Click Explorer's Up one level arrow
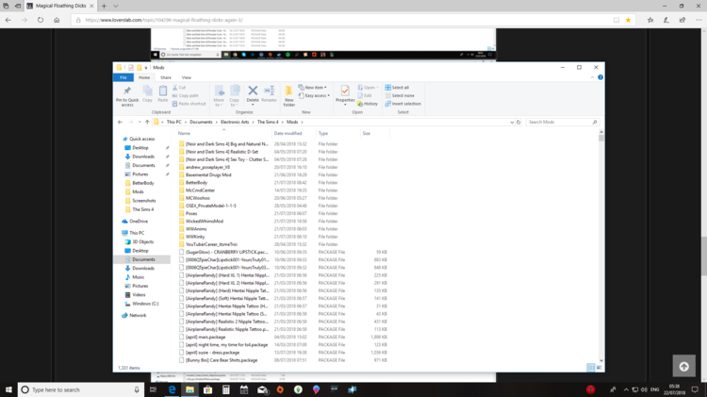 coord(147,123)
